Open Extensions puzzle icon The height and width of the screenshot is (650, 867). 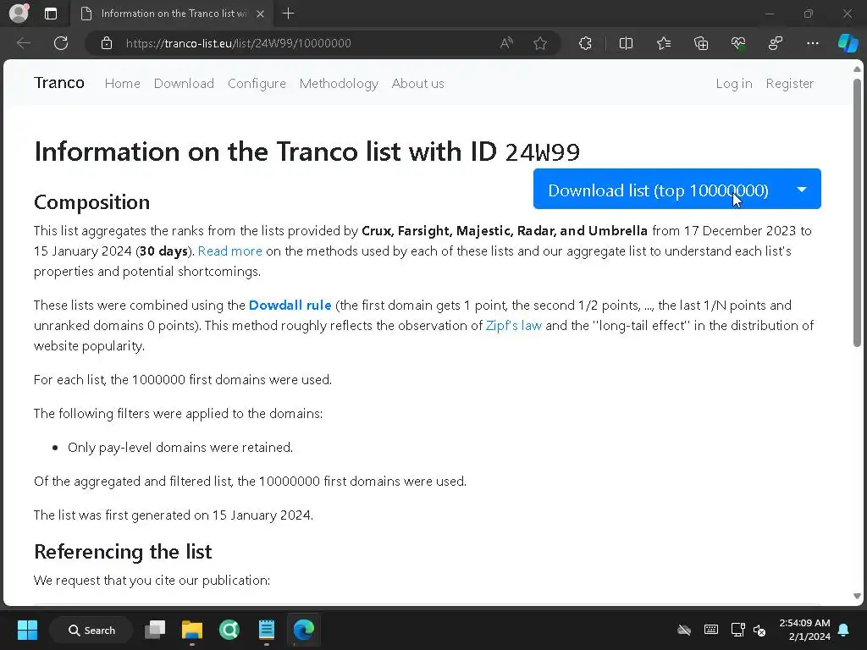(585, 43)
